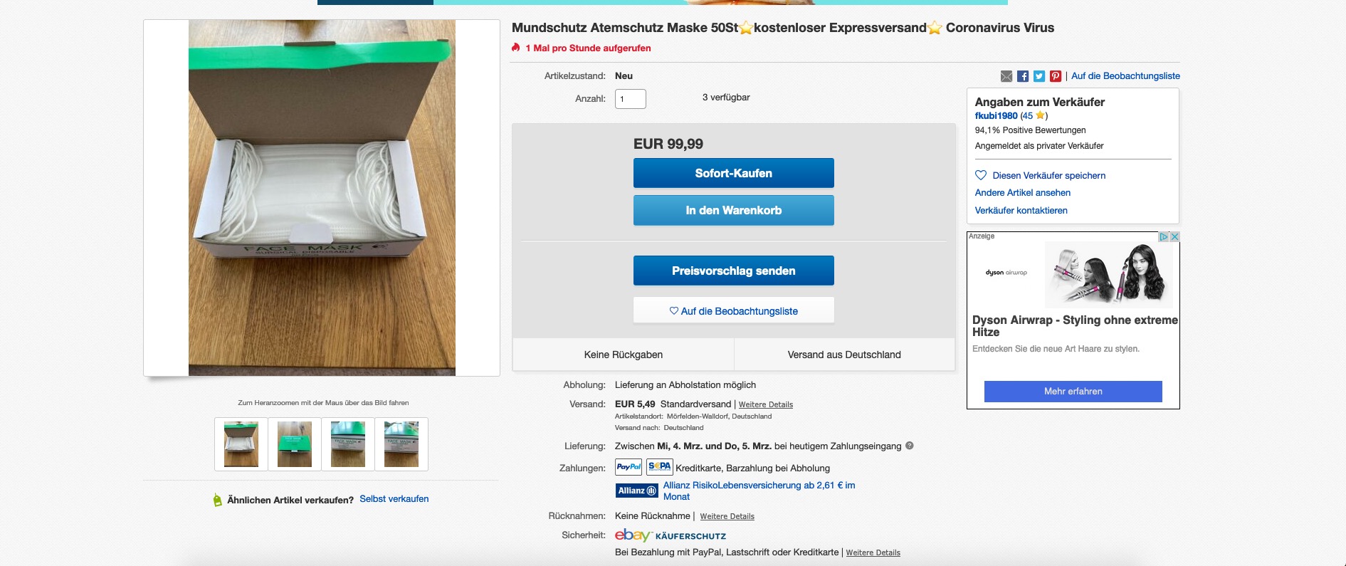Open the delivery info question mark icon

pos(910,446)
